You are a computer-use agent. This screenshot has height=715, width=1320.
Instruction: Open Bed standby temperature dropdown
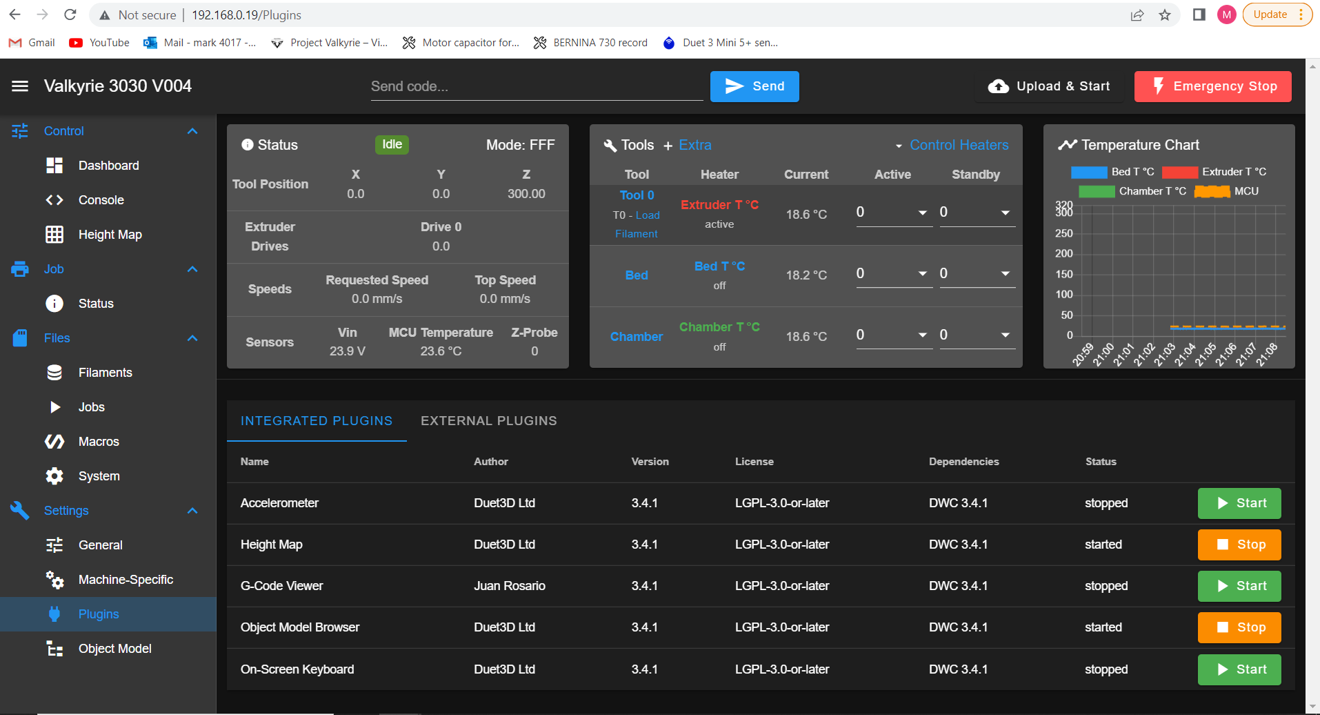tap(1006, 274)
